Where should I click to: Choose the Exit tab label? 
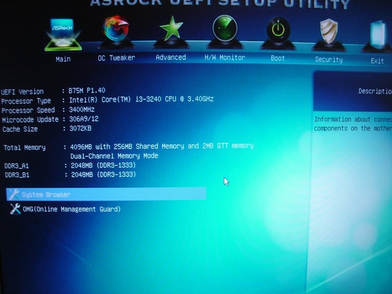click(377, 61)
